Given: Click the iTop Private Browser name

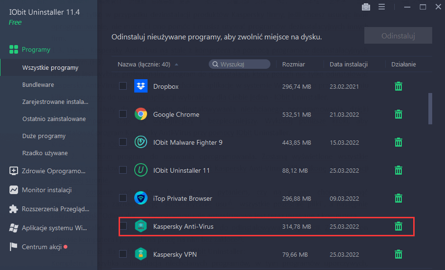Looking at the screenshot, I should pyautogui.click(x=183, y=198).
